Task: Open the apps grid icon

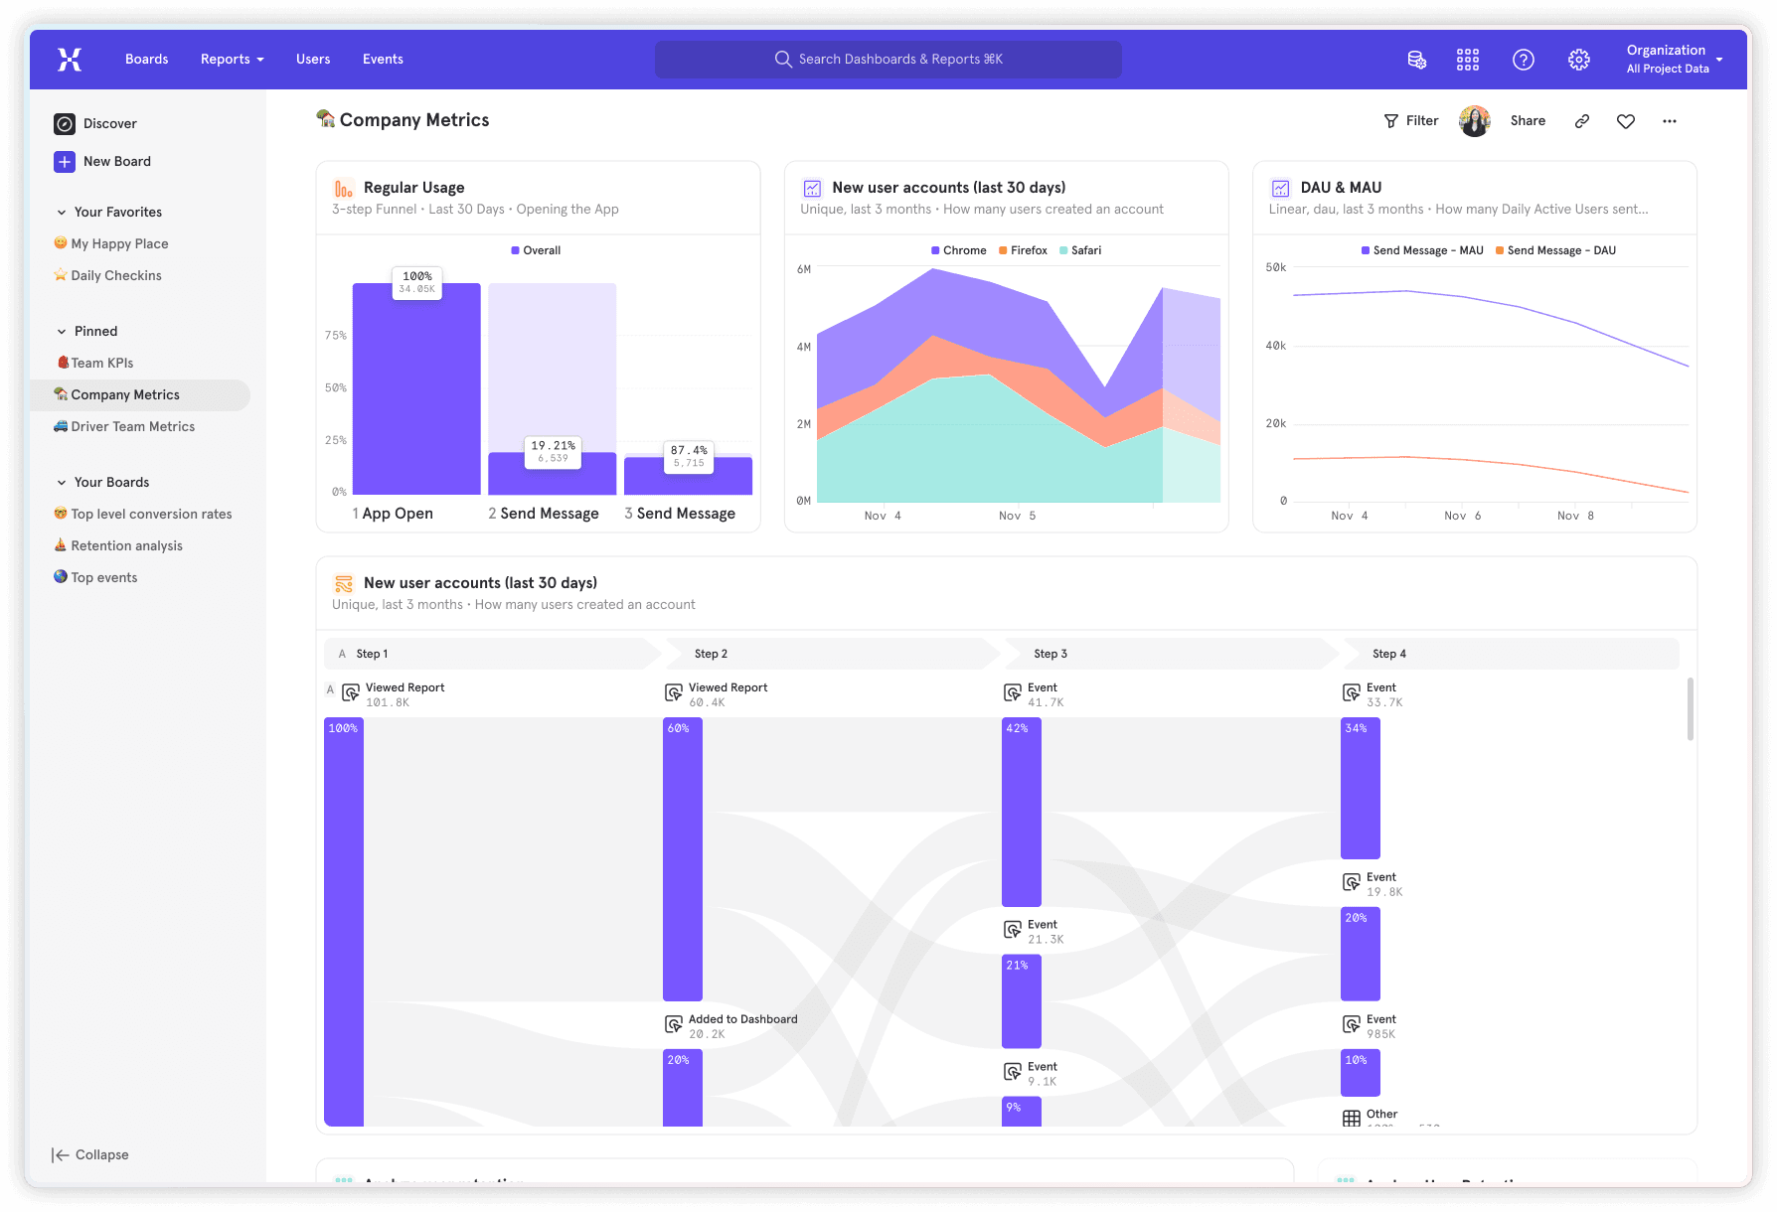Action: coord(1468,60)
